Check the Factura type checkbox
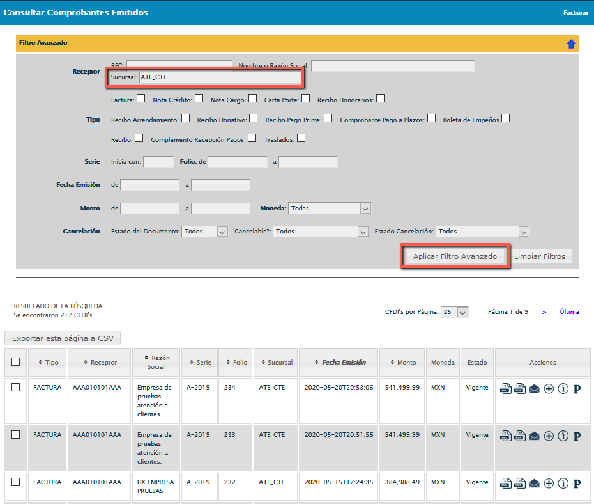The image size is (594, 504). point(141,98)
